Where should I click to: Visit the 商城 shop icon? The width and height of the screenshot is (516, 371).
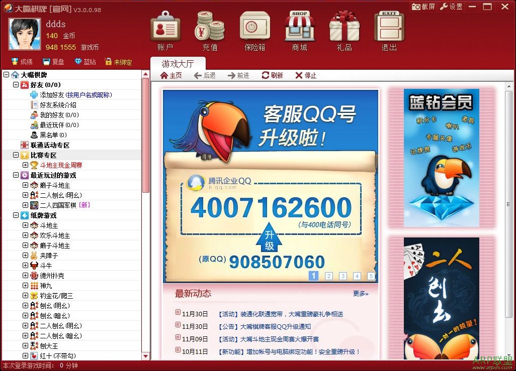tap(299, 31)
